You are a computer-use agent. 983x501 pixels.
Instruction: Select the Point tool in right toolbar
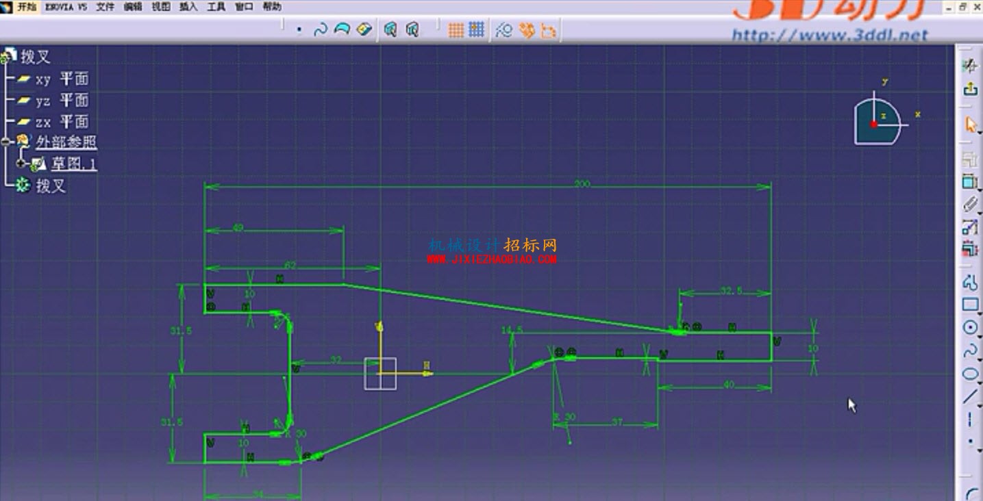(x=969, y=441)
